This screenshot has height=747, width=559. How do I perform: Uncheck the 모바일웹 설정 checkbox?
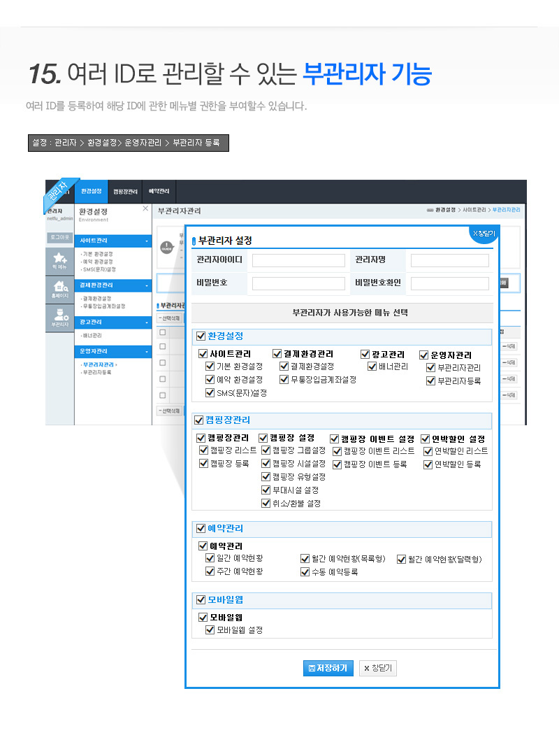tap(210, 630)
